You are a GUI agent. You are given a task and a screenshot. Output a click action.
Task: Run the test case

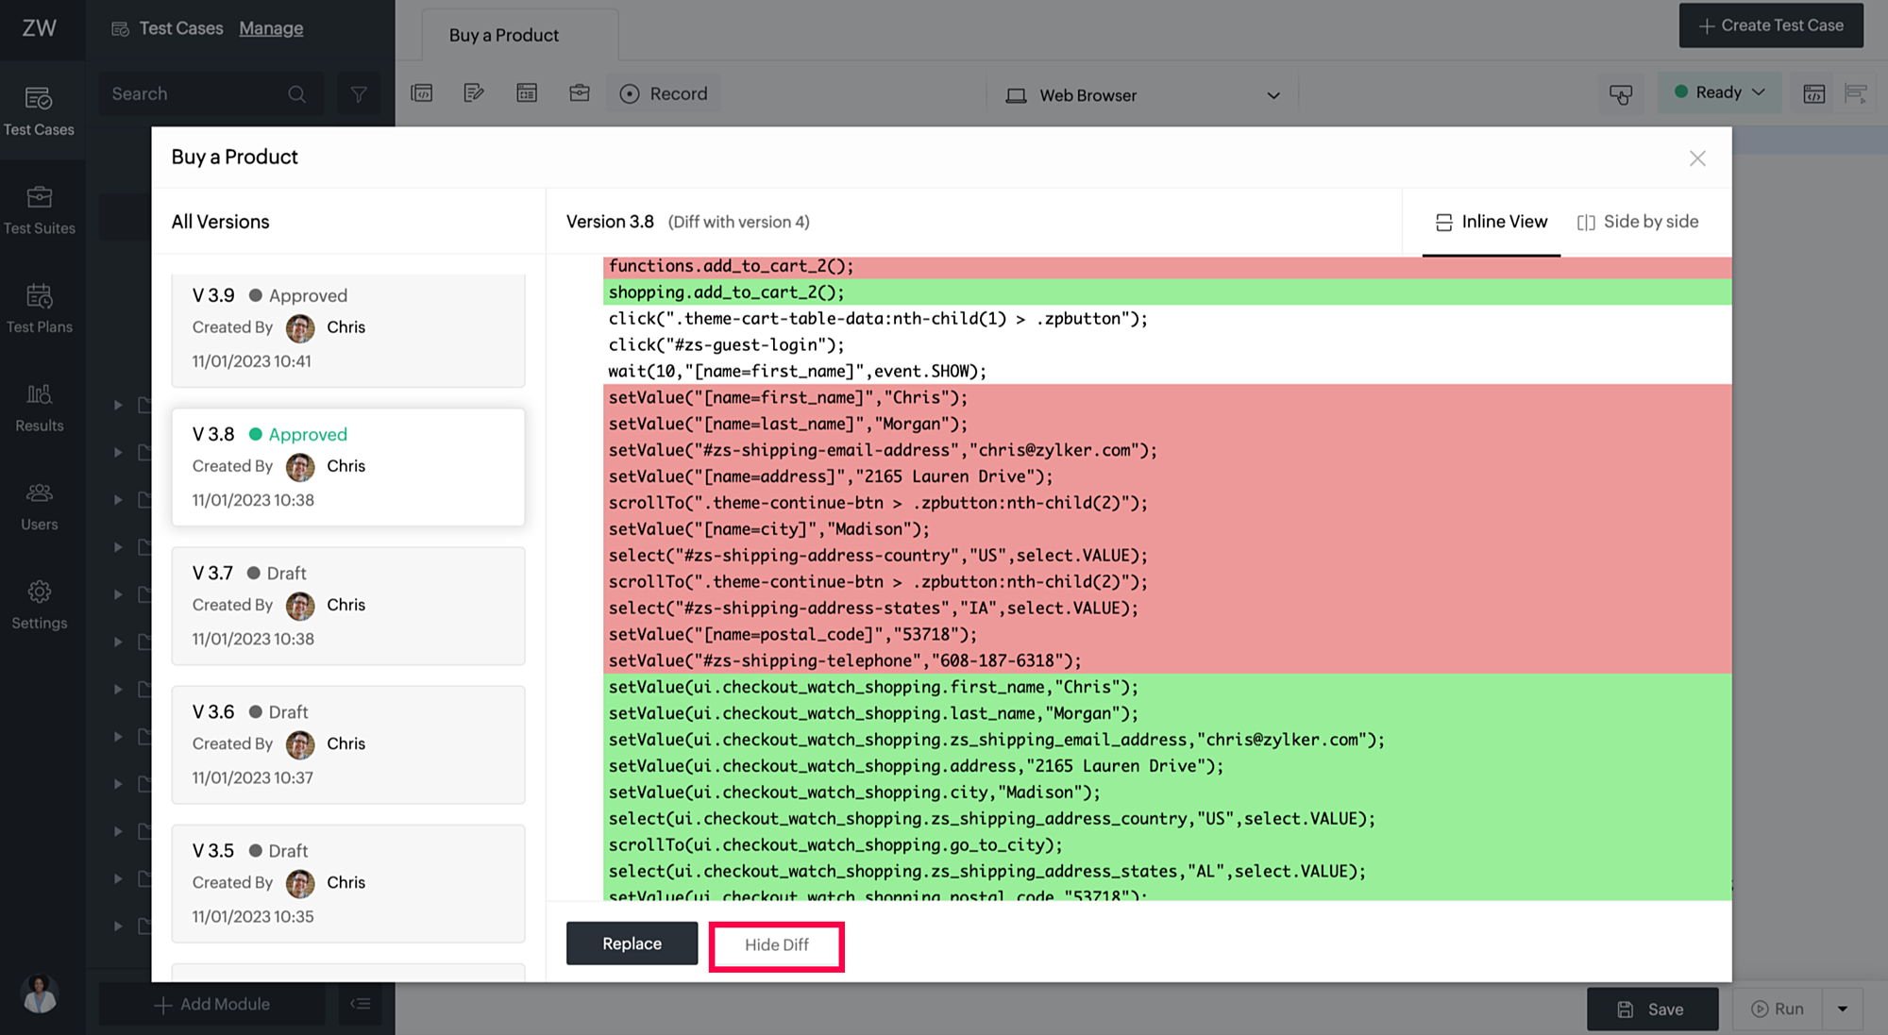tap(1778, 1009)
